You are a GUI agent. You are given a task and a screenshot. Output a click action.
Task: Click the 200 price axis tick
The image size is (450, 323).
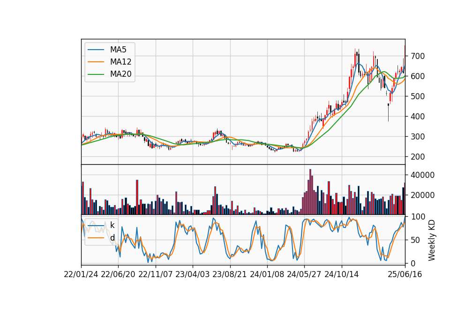(418, 157)
